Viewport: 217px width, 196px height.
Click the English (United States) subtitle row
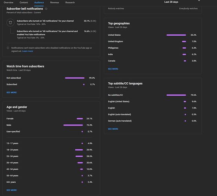click(x=152, y=102)
